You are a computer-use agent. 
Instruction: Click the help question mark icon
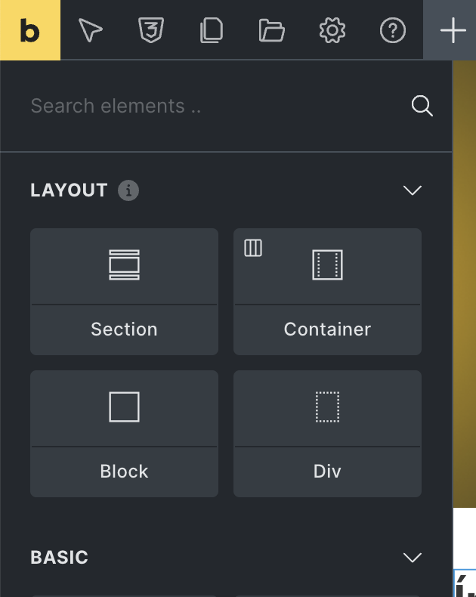click(393, 30)
